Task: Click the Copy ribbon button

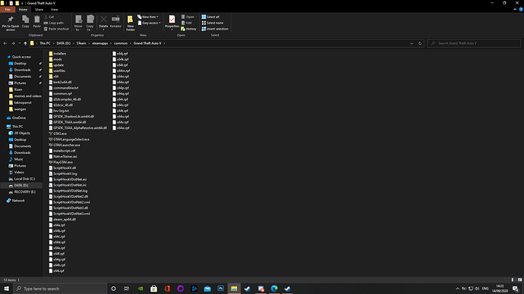Action: [x=25, y=22]
